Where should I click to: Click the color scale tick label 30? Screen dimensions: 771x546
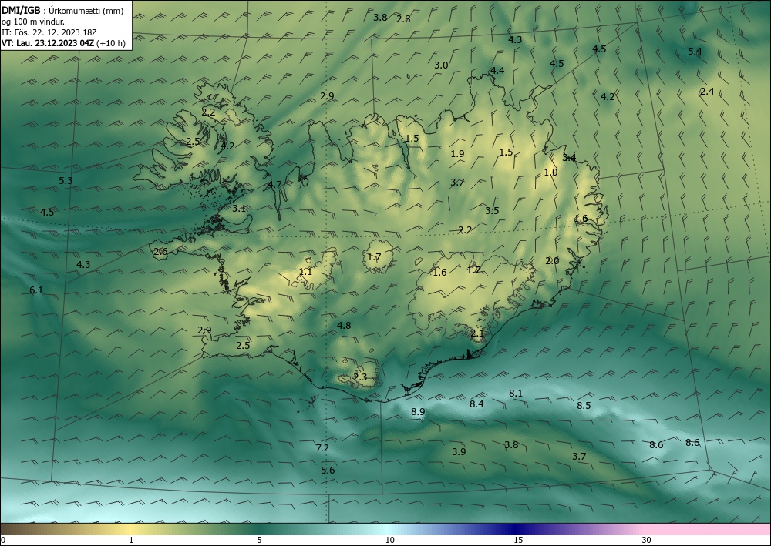[647, 540]
